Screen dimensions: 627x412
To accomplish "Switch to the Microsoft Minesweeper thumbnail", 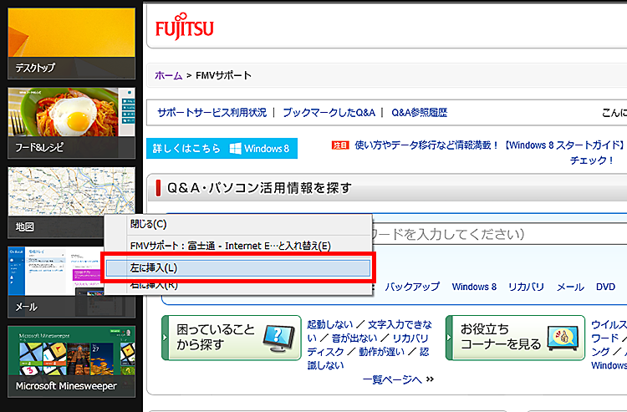I will click(x=71, y=360).
